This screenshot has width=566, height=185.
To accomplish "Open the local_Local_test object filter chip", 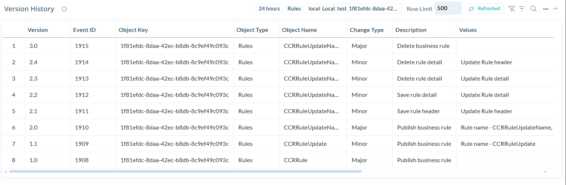I will pos(354,9).
